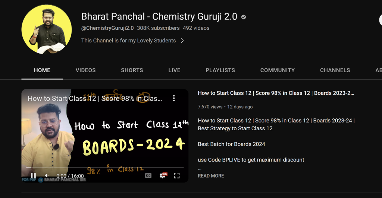Switch to the HOME tab
Viewport: 382px width, 198px height.
(x=42, y=70)
